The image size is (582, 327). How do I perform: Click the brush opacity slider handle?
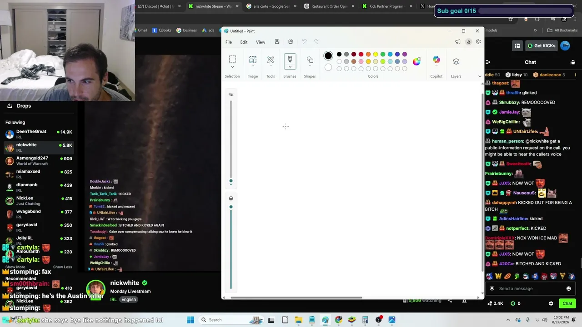(x=231, y=207)
